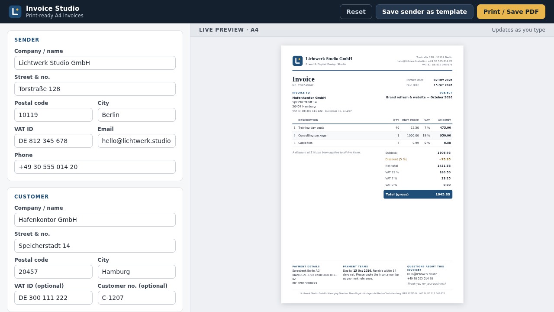Click the sender Email field
This screenshot has height=312, width=554.
[137, 141]
